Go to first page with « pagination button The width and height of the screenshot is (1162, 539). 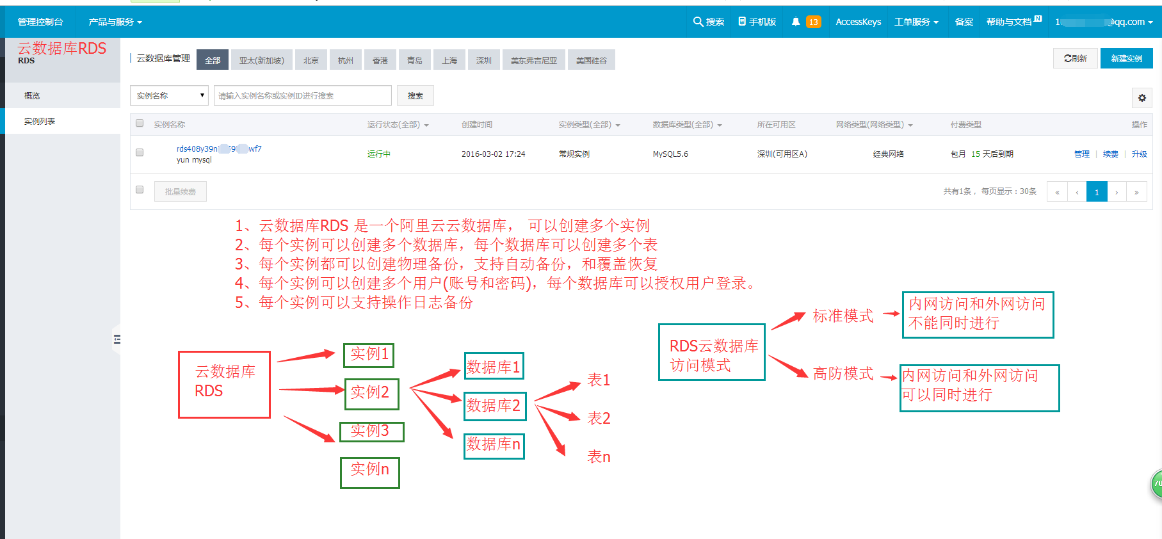click(x=1057, y=192)
